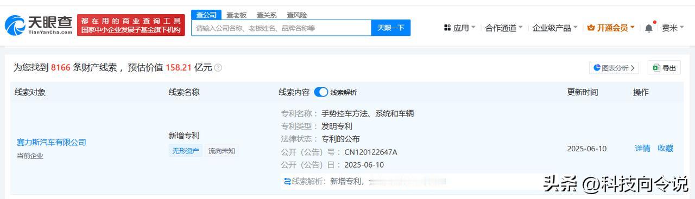
Task: Click the 线索对象 column header
Action: pyautogui.click(x=30, y=92)
